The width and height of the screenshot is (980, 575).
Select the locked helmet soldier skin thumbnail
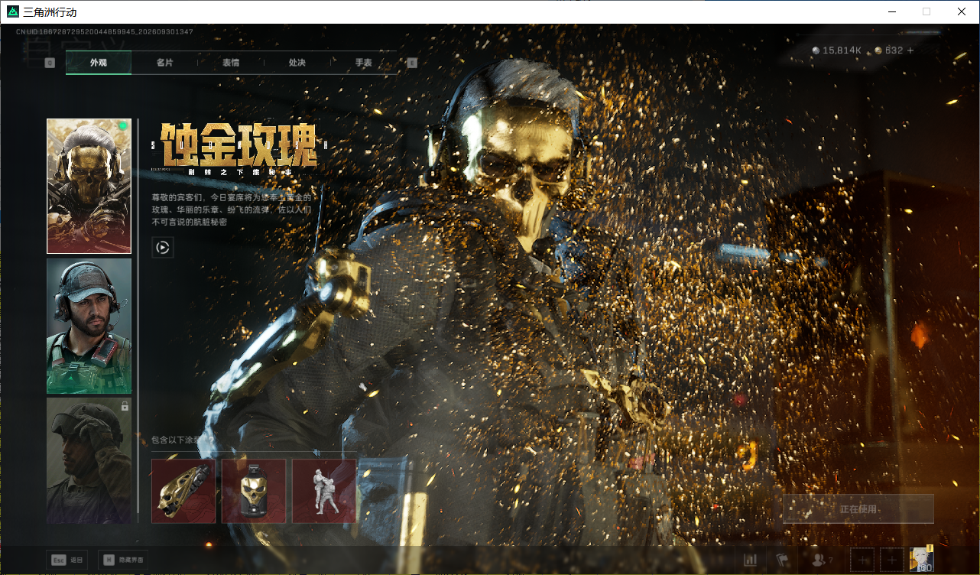click(x=89, y=460)
